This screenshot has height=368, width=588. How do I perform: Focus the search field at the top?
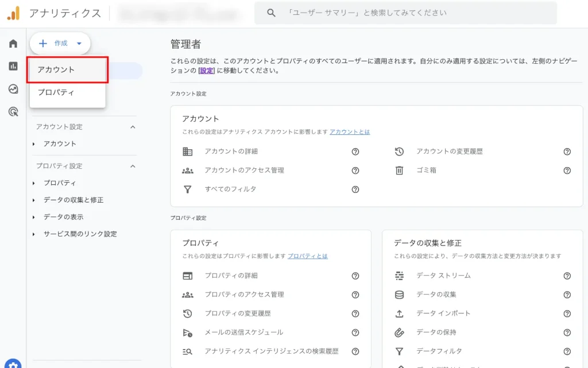406,13
